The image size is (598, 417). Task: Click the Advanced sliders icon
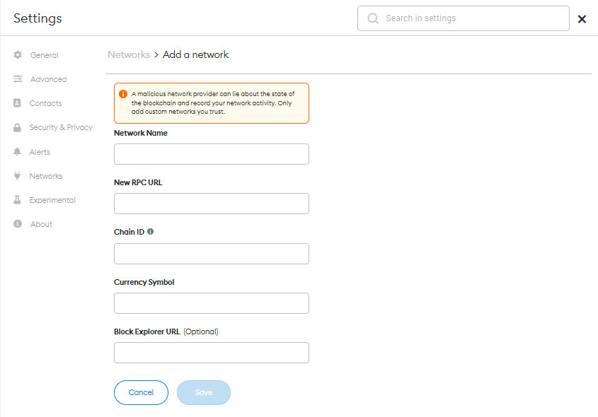[18, 79]
